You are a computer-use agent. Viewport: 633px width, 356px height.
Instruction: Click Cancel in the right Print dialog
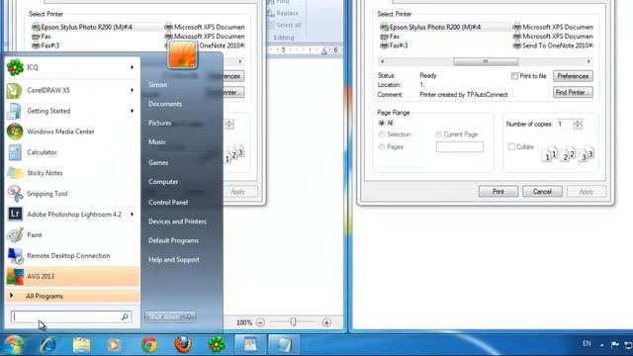[542, 192]
